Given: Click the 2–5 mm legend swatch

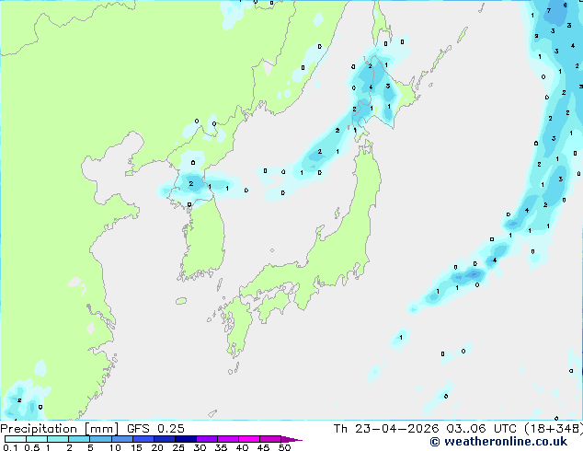Looking at the screenshot, I should pos(79,439).
